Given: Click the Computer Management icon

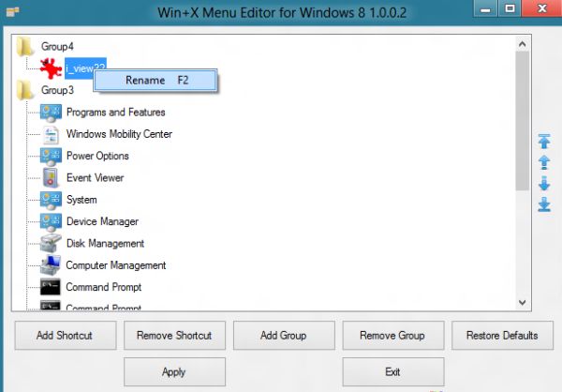Looking at the screenshot, I should tap(51, 265).
